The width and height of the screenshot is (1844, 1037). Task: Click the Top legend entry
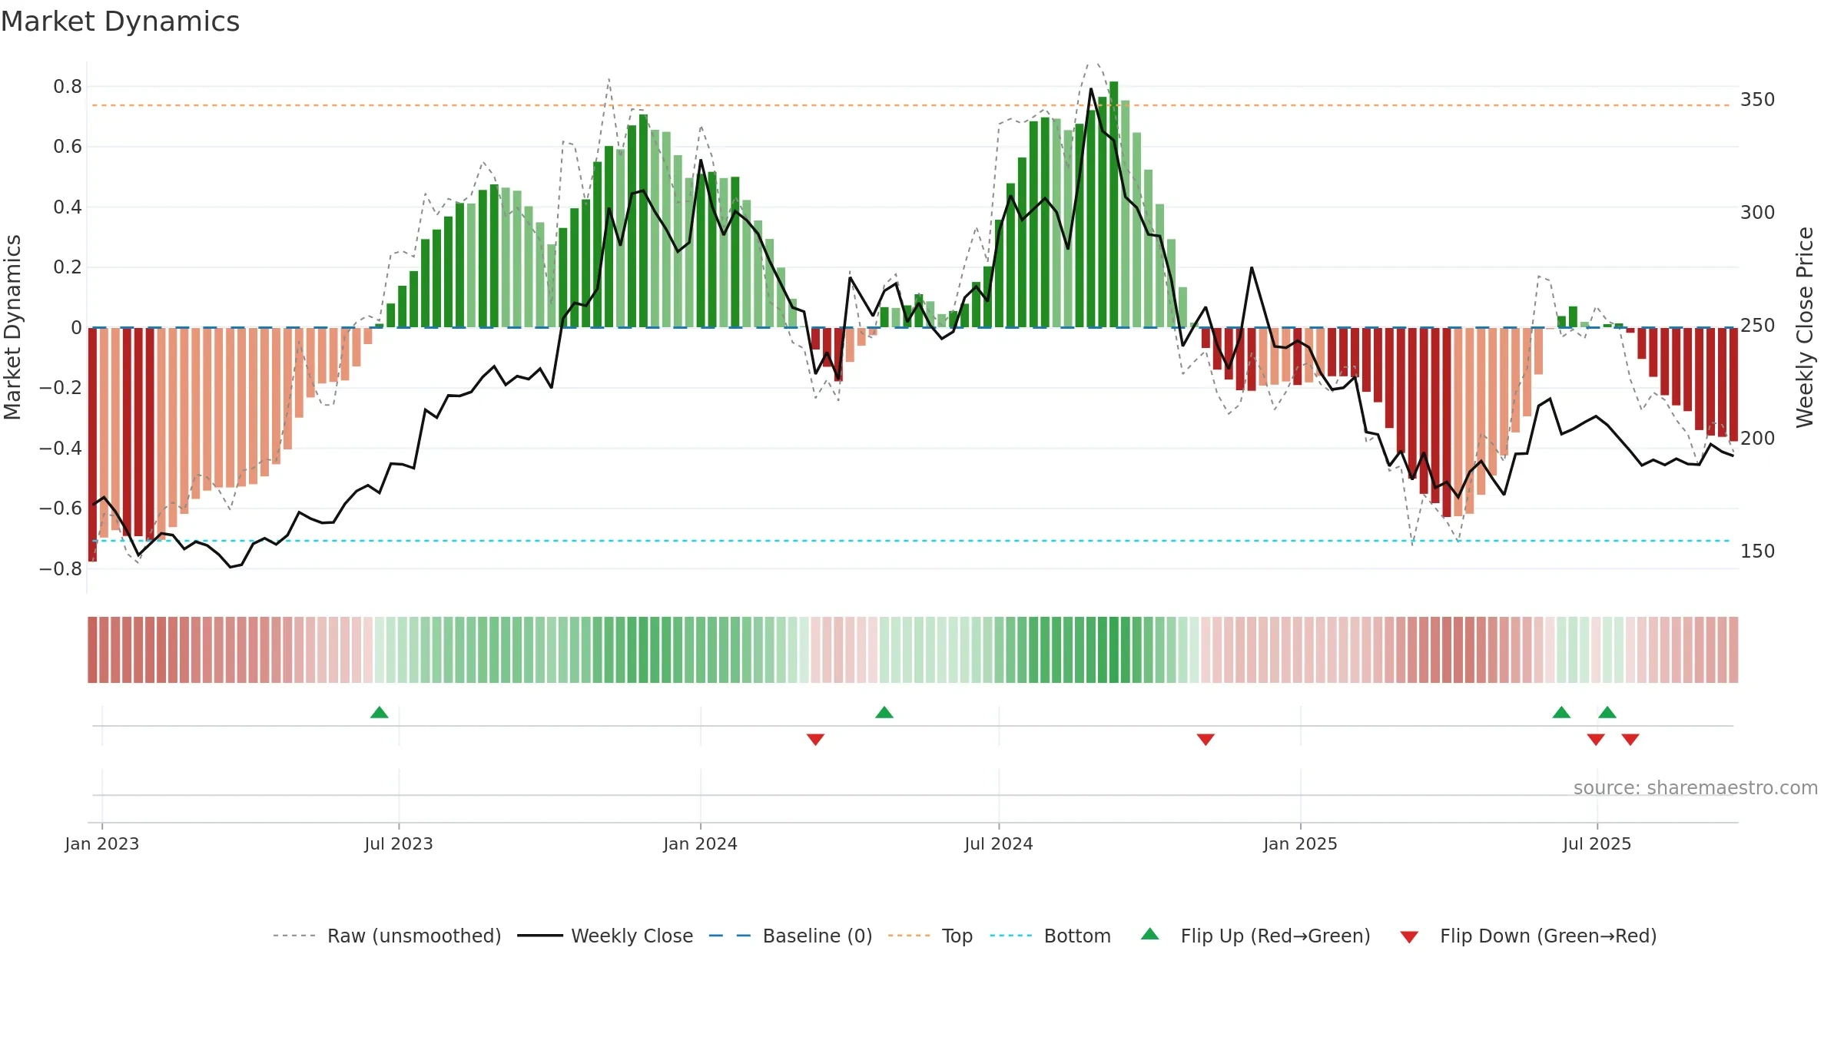930,936
